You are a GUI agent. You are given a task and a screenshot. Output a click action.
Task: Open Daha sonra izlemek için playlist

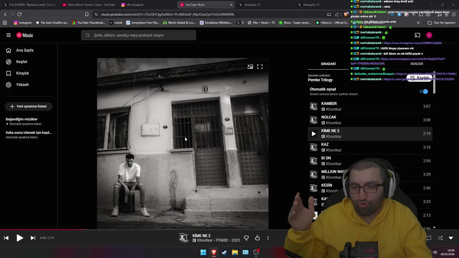[29, 135]
